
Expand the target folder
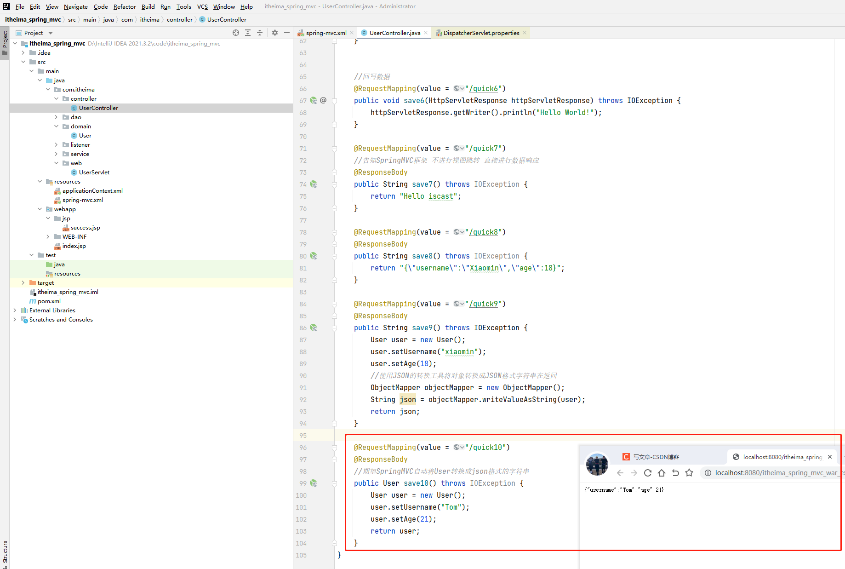click(x=23, y=282)
